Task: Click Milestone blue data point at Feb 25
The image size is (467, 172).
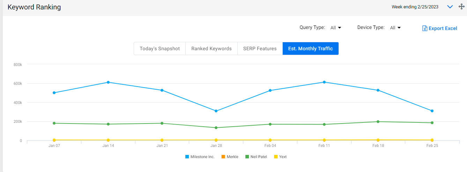Action: click(432, 111)
